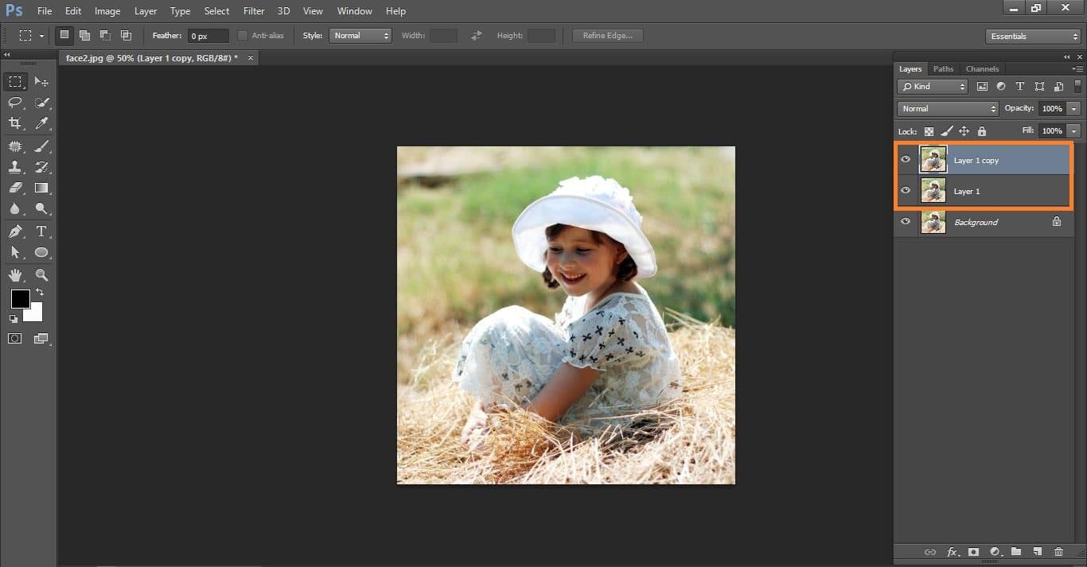The width and height of the screenshot is (1087, 567).
Task: Choose the Horizontal Type tool
Action: [42, 231]
